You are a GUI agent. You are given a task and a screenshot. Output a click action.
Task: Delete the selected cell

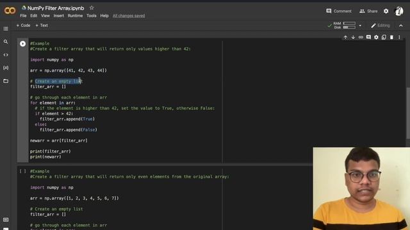(x=391, y=37)
